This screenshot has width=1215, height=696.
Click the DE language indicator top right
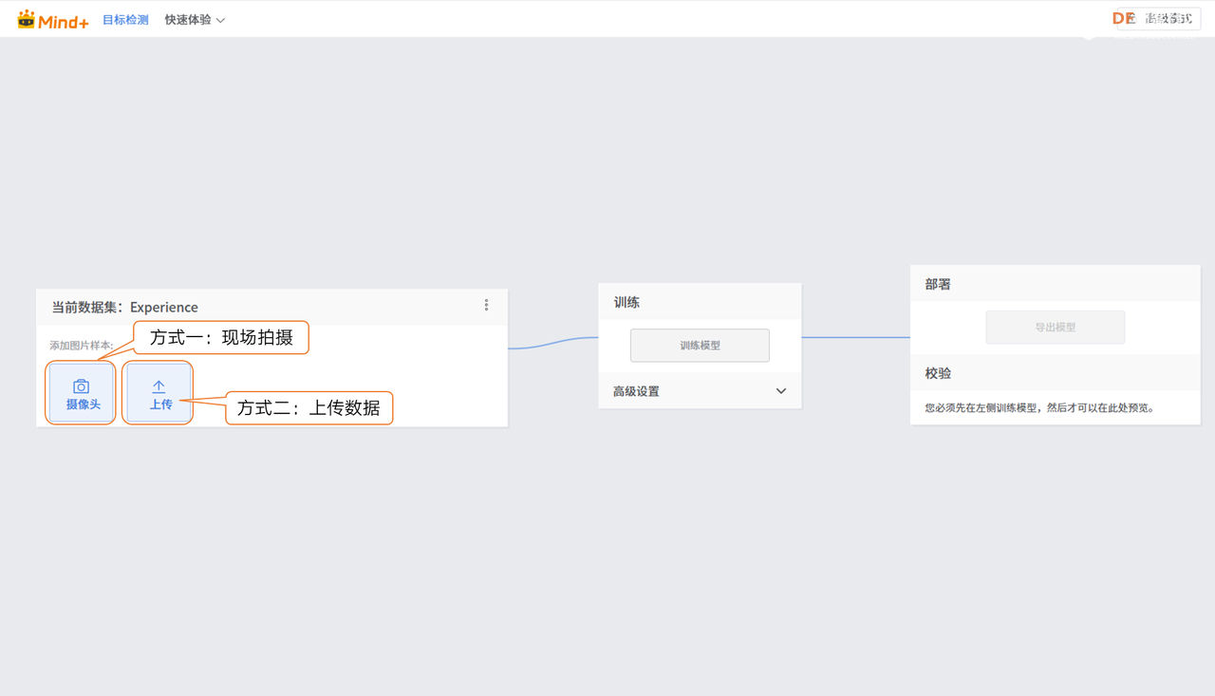(x=1124, y=17)
